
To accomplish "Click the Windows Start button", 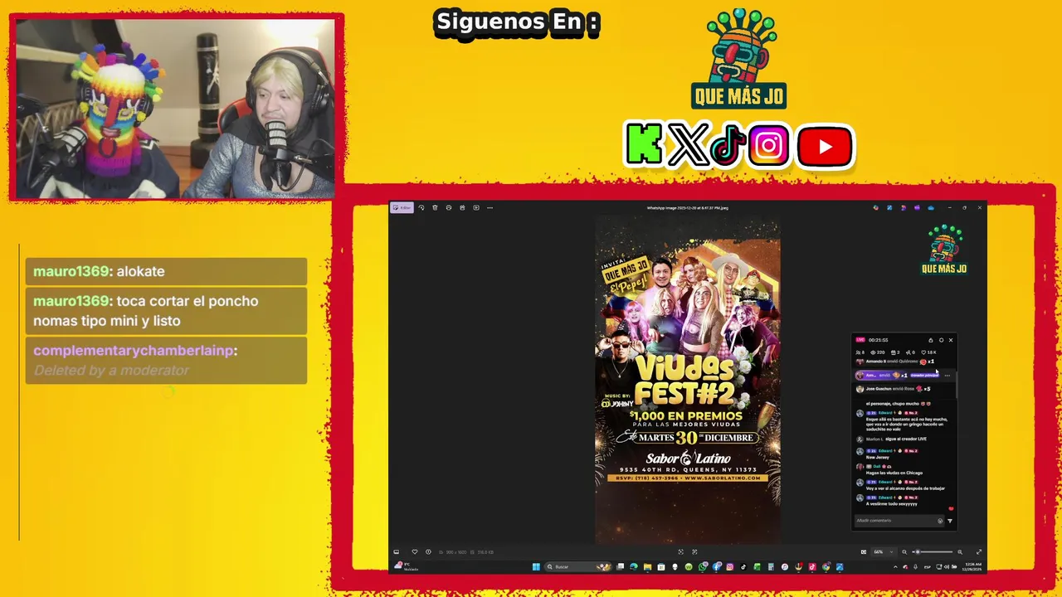I will point(536,567).
